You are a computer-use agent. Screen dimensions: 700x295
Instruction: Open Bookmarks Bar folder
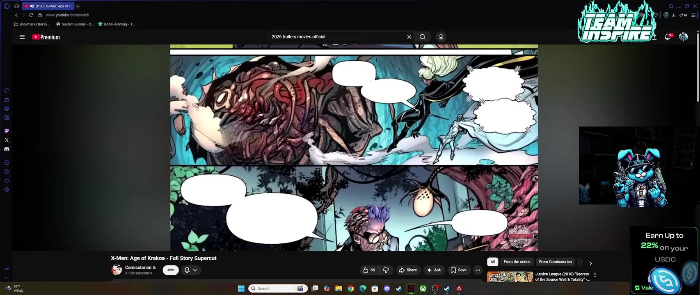[32, 24]
